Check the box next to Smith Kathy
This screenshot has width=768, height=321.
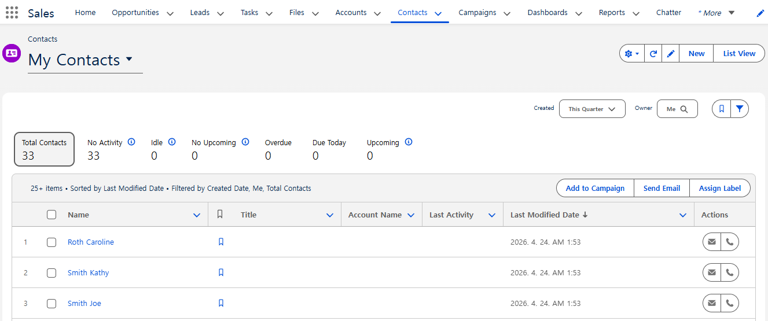click(52, 273)
